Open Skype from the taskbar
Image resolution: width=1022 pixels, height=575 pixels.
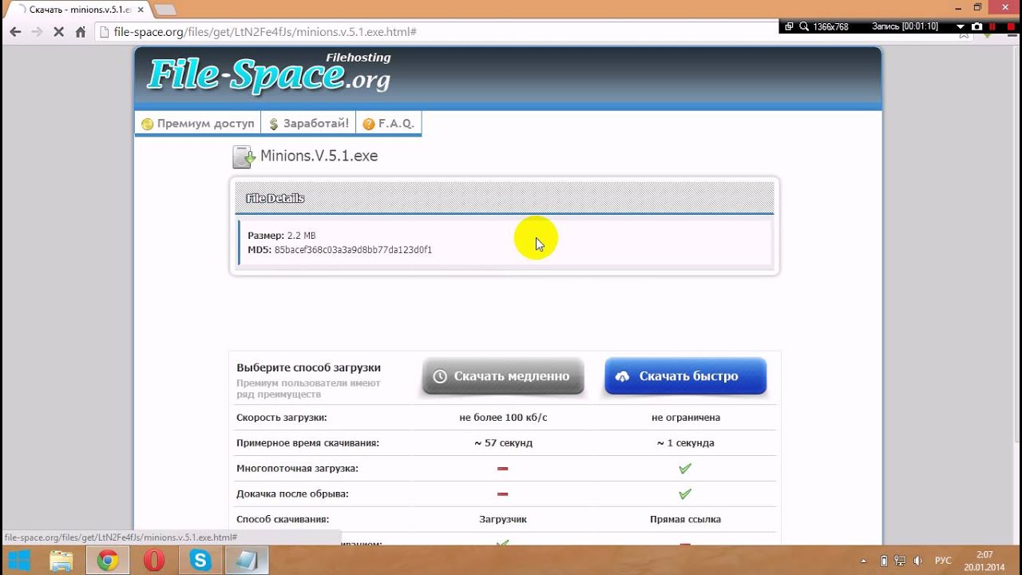tap(200, 561)
